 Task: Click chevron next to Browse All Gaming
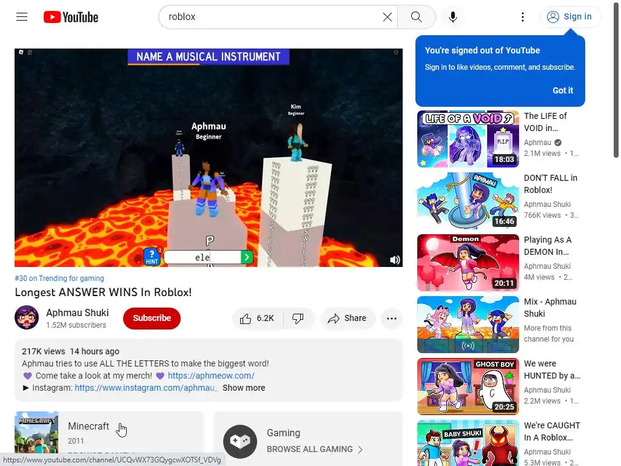tap(360, 450)
